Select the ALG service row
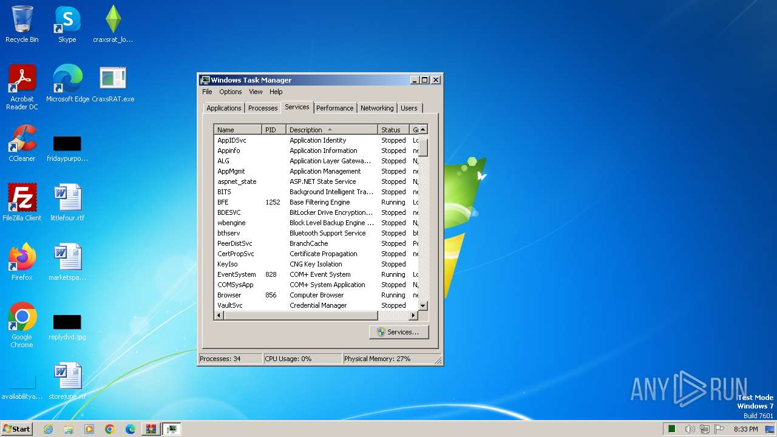 coord(316,161)
